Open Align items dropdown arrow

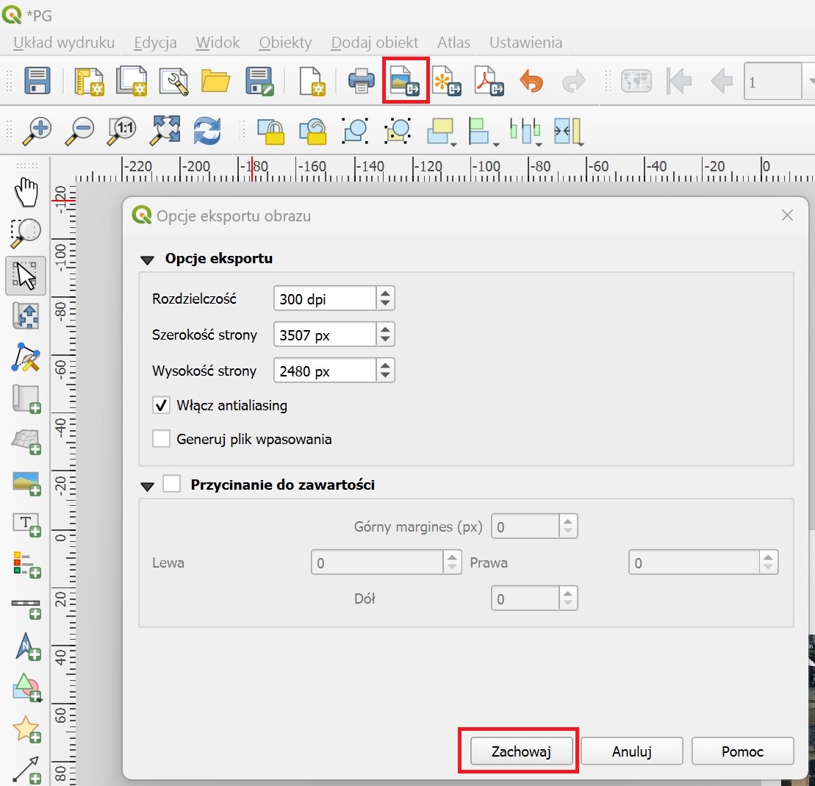pyautogui.click(x=496, y=144)
